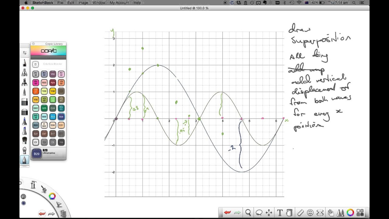Click the gray brush puck in lagoon
The height and width of the screenshot is (219, 389).
tap(23, 197)
